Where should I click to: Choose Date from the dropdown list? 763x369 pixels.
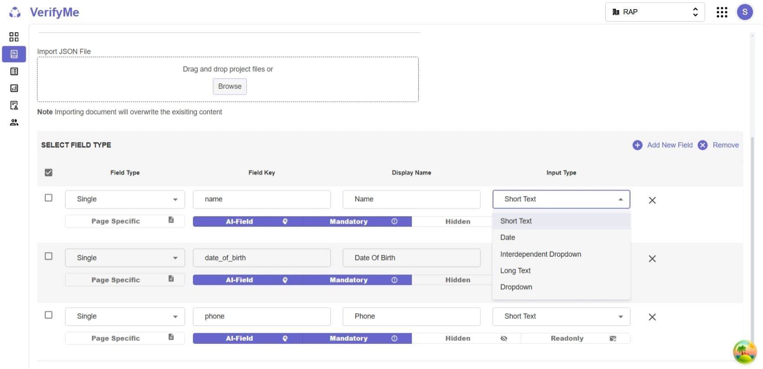[561, 237]
